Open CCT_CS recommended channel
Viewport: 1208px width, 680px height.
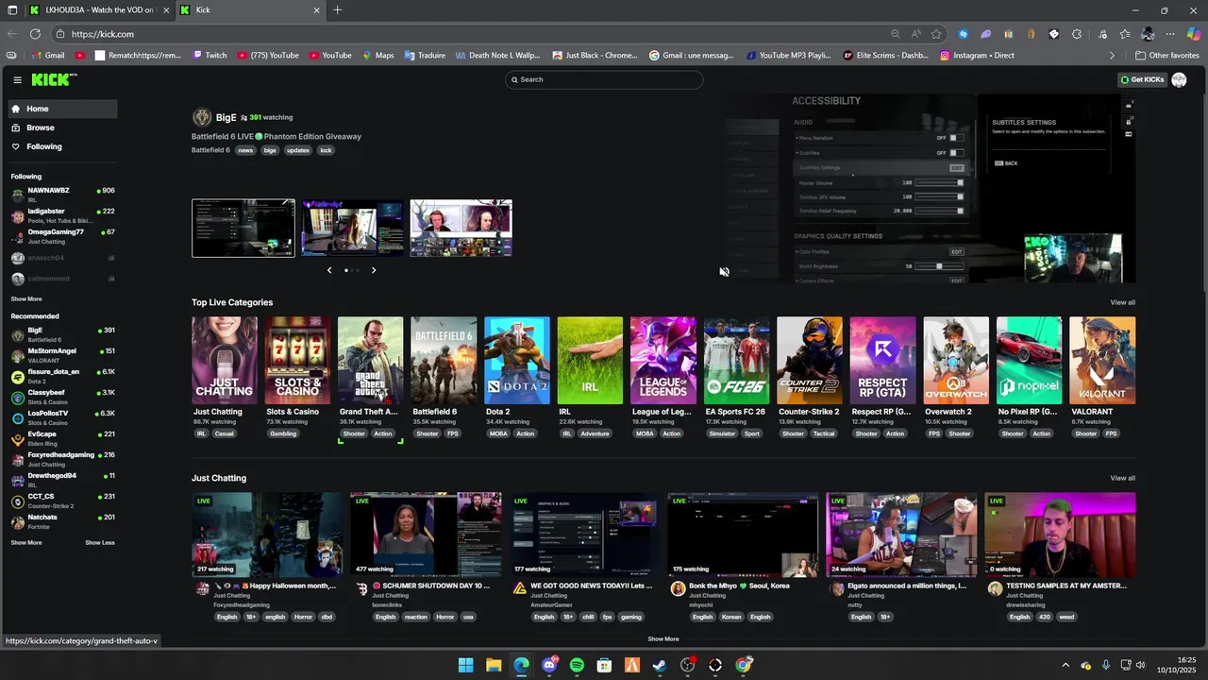click(x=63, y=501)
